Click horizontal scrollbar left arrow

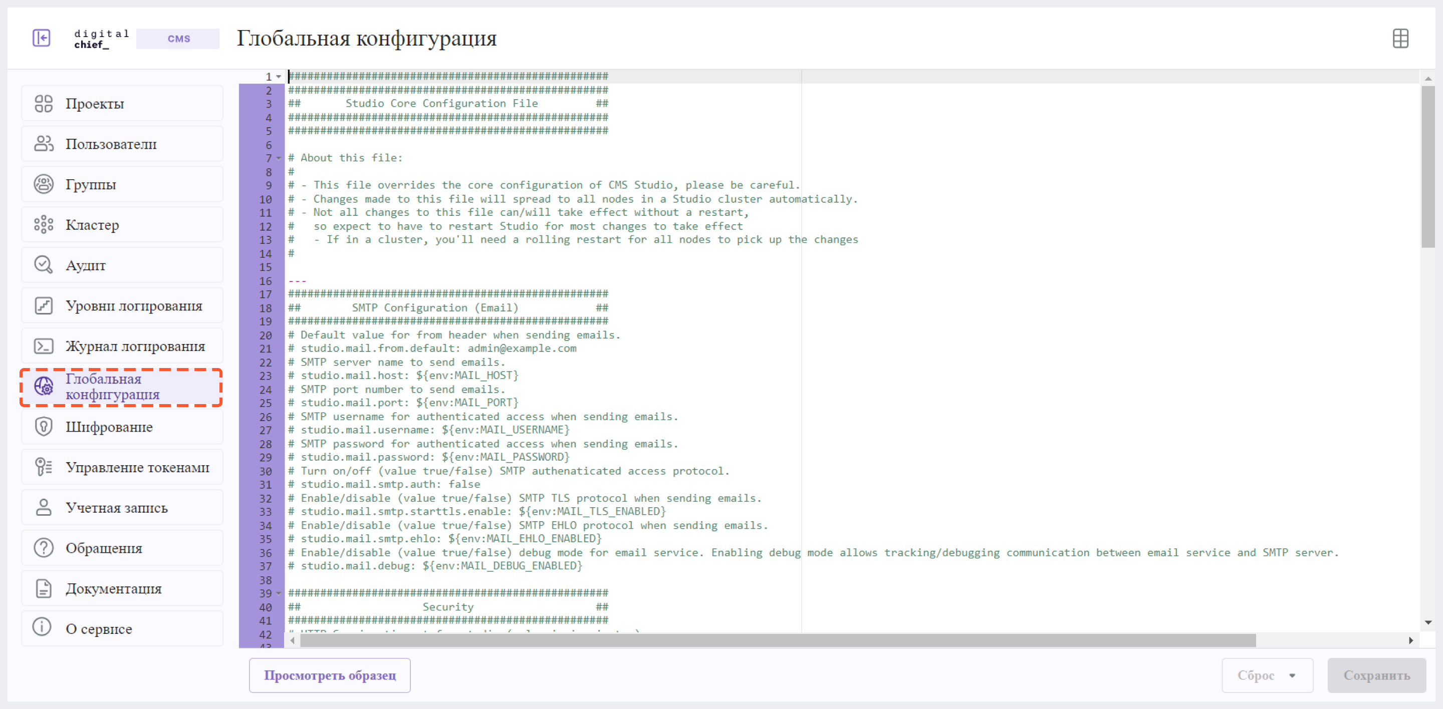293,640
